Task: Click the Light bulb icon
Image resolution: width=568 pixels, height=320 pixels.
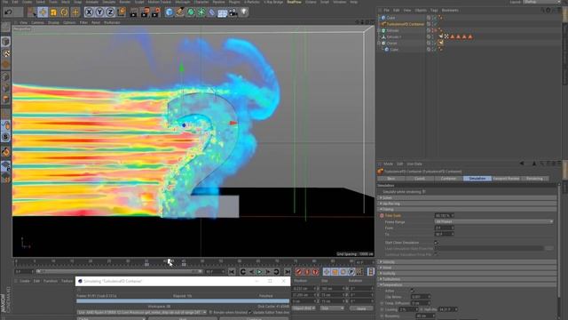Action: click(244, 12)
